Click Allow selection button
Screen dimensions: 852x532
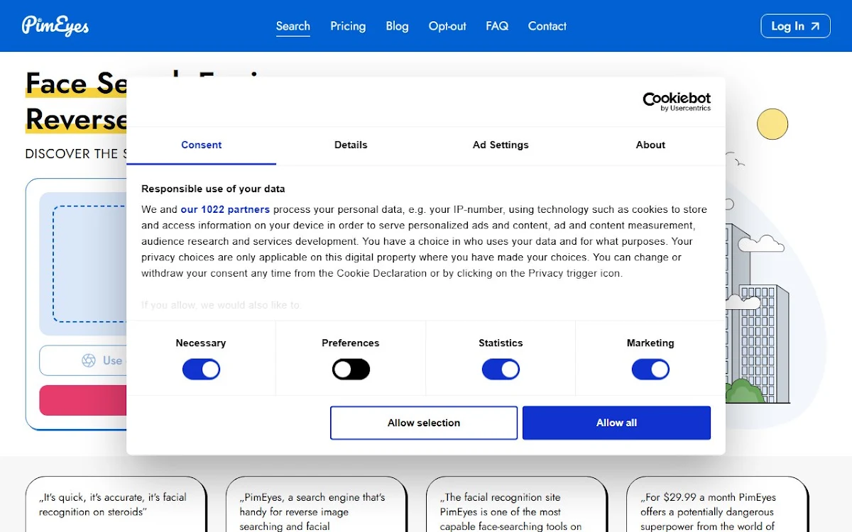pos(424,423)
